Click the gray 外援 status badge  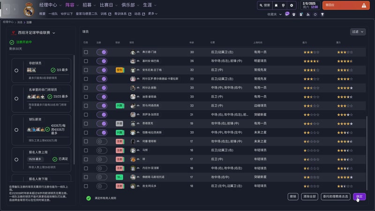coord(120,123)
